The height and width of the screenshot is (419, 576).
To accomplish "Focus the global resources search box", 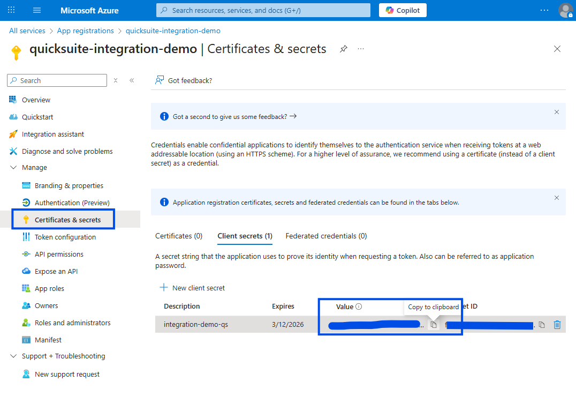I will [x=263, y=10].
